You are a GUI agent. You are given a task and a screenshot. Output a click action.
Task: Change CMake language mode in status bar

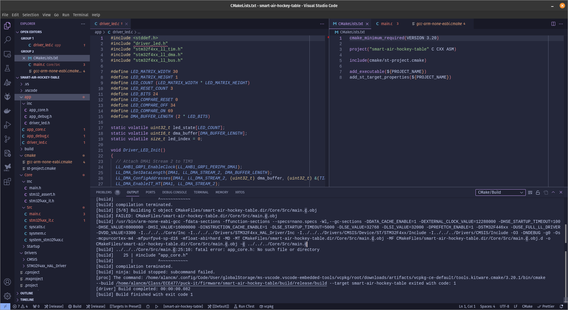(x=527, y=306)
